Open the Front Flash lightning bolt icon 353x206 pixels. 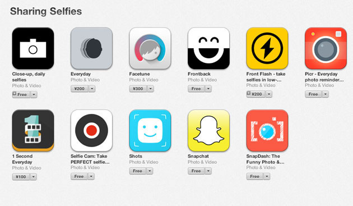click(267, 48)
